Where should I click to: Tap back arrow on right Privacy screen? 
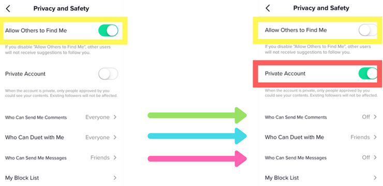click(268, 8)
